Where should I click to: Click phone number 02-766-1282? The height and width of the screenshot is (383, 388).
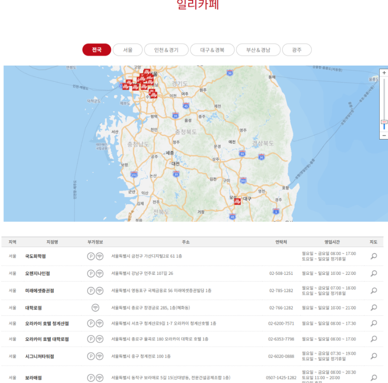point(281,308)
